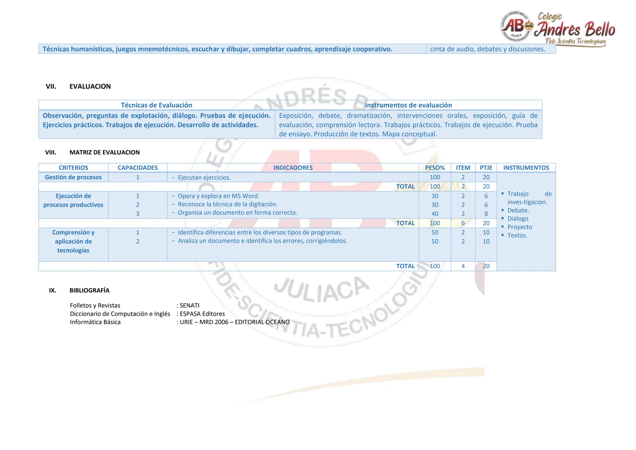The image size is (636, 450).
Task: Click the PESO% column header
Action: (x=435, y=168)
